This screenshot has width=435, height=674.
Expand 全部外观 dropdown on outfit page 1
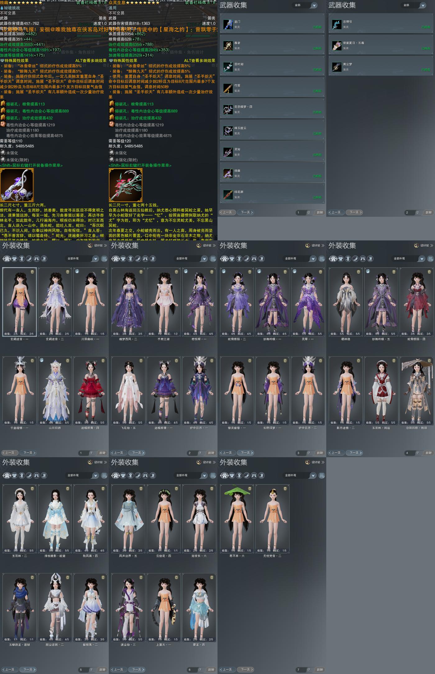point(82,259)
